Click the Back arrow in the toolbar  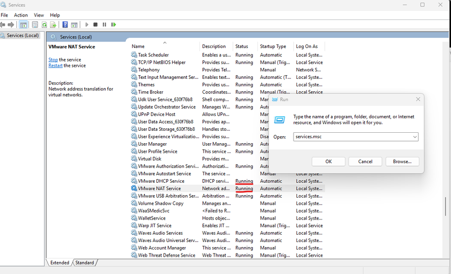(2, 24)
